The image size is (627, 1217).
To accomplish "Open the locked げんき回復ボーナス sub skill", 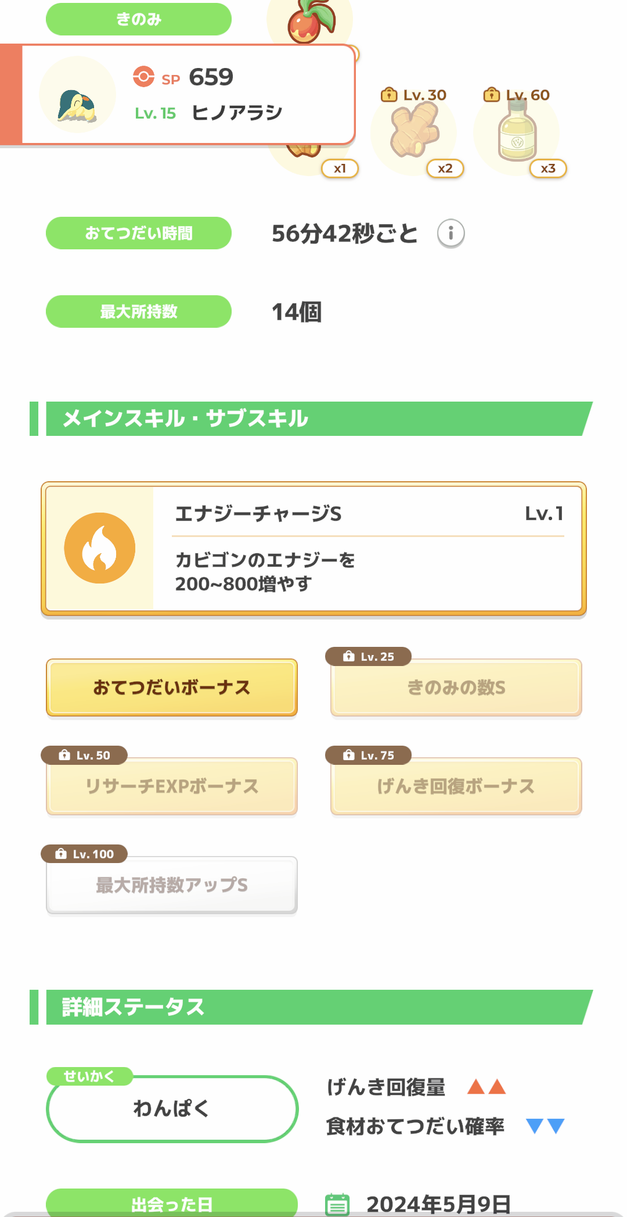I will tap(456, 786).
